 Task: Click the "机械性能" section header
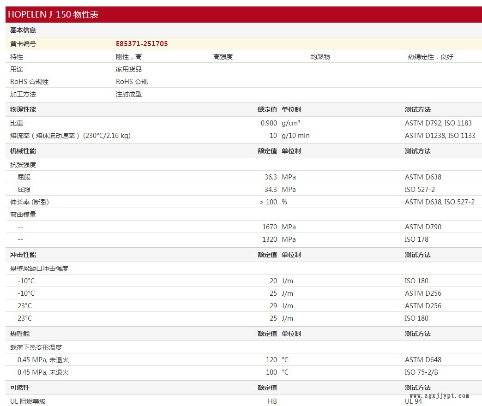[x=23, y=151]
